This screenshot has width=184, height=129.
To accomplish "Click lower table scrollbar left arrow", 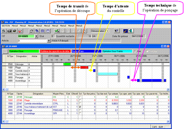I will [x=4, y=121].
